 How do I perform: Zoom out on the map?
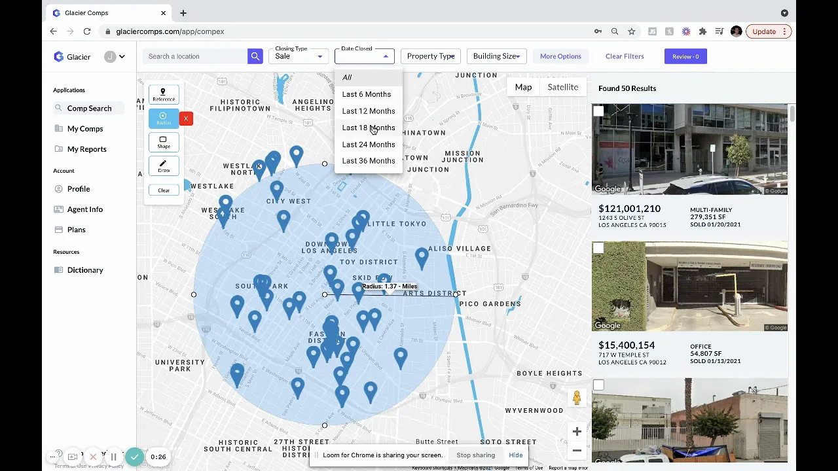click(x=577, y=450)
